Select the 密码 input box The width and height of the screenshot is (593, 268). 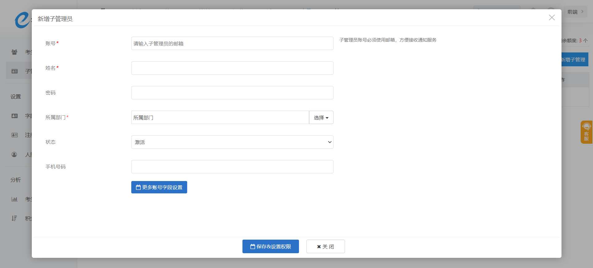click(x=232, y=93)
